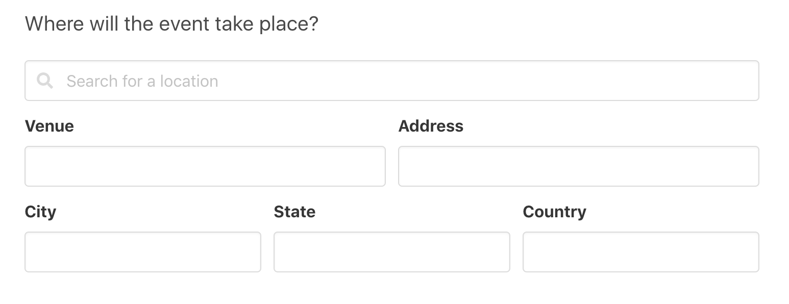Focus the State input box
Image resolution: width=789 pixels, height=304 pixels.
point(392,252)
